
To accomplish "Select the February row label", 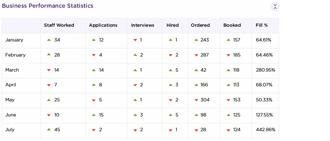I will pos(15,55).
